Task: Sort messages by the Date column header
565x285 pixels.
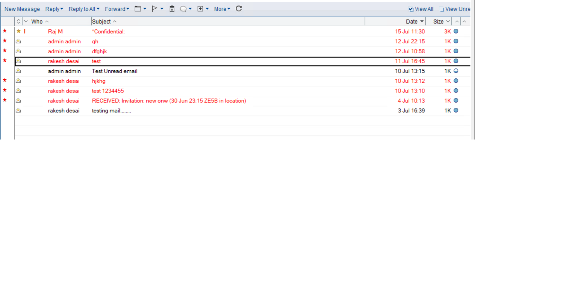Action: 412,22
